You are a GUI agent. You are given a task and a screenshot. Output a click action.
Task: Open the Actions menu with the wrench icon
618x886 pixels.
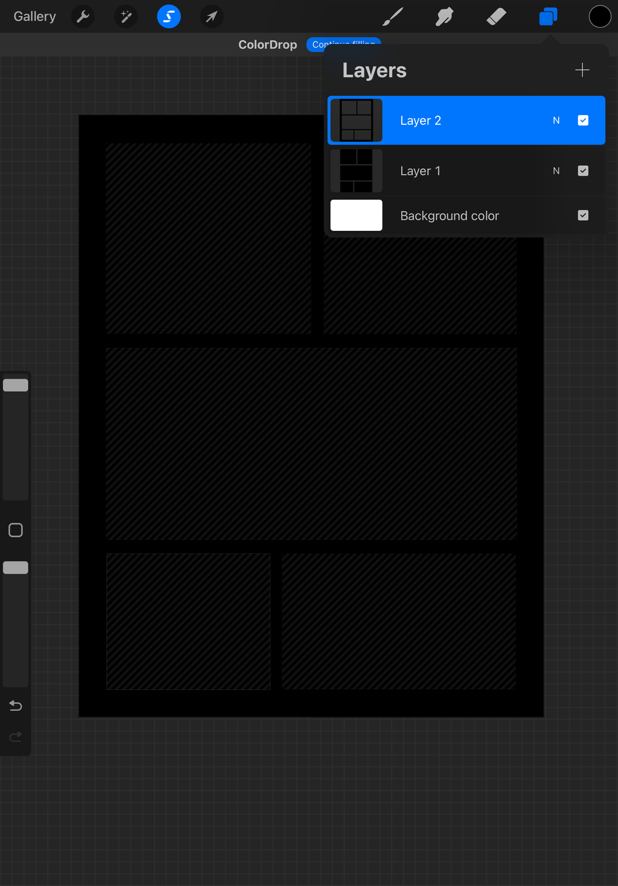pyautogui.click(x=83, y=16)
